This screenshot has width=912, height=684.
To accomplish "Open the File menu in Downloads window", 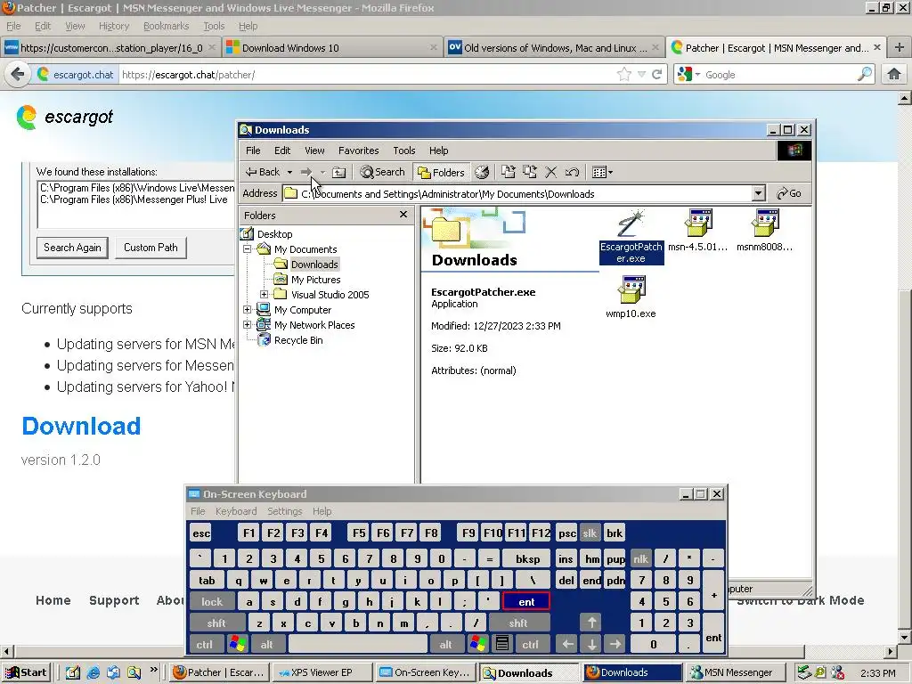I will click(x=253, y=151).
